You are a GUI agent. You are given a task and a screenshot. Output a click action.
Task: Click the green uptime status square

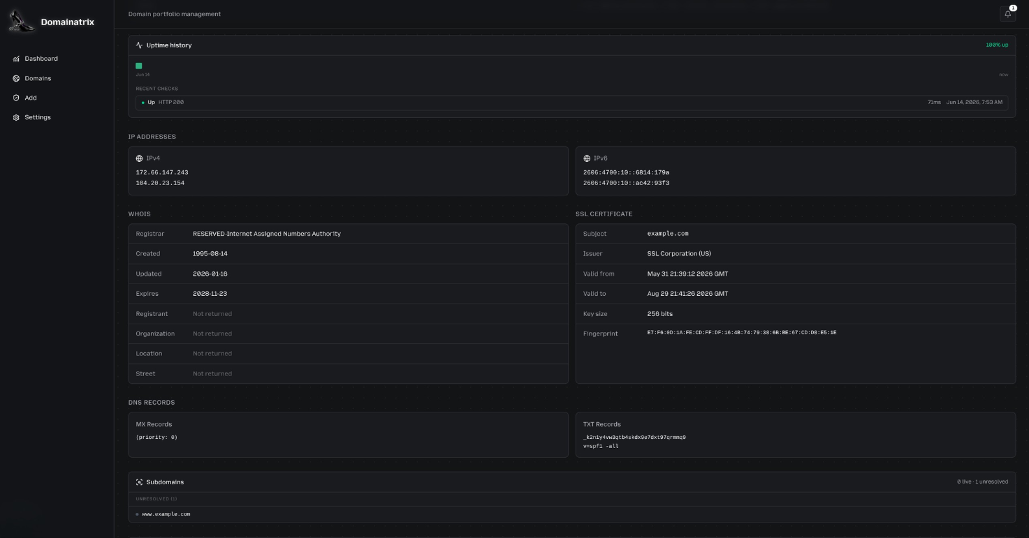[139, 65]
